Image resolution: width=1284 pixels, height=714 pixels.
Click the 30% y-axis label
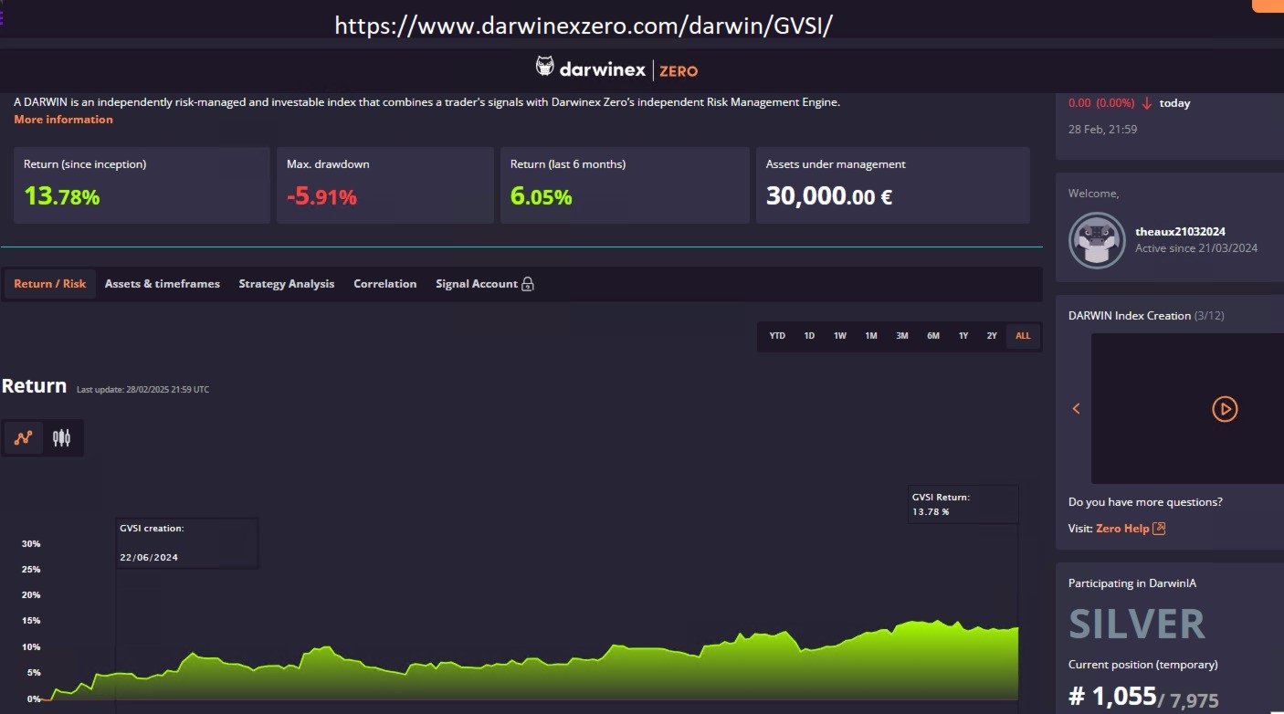click(31, 544)
